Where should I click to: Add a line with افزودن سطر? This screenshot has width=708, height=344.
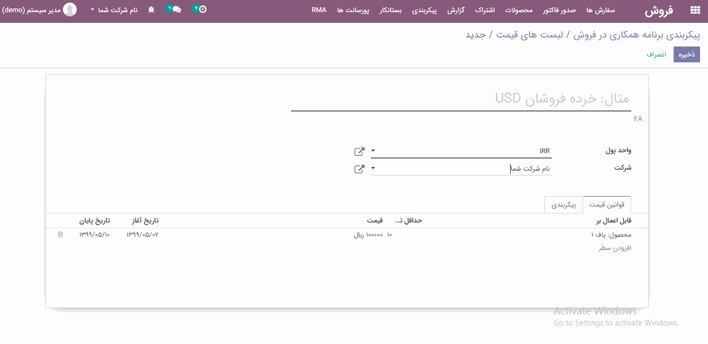[615, 248]
